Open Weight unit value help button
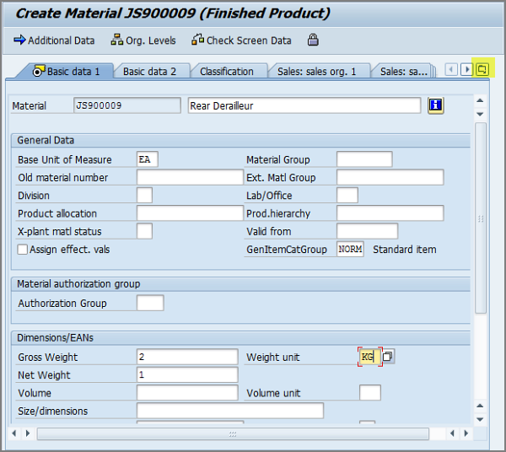 (388, 357)
